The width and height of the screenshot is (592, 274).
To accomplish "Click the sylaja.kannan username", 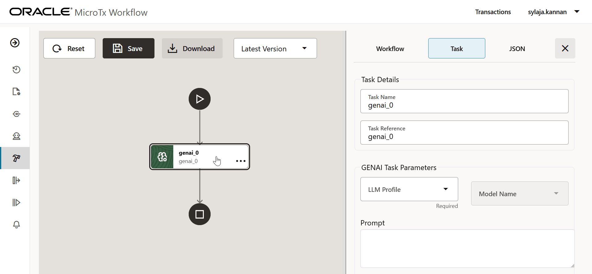I will pos(547,12).
